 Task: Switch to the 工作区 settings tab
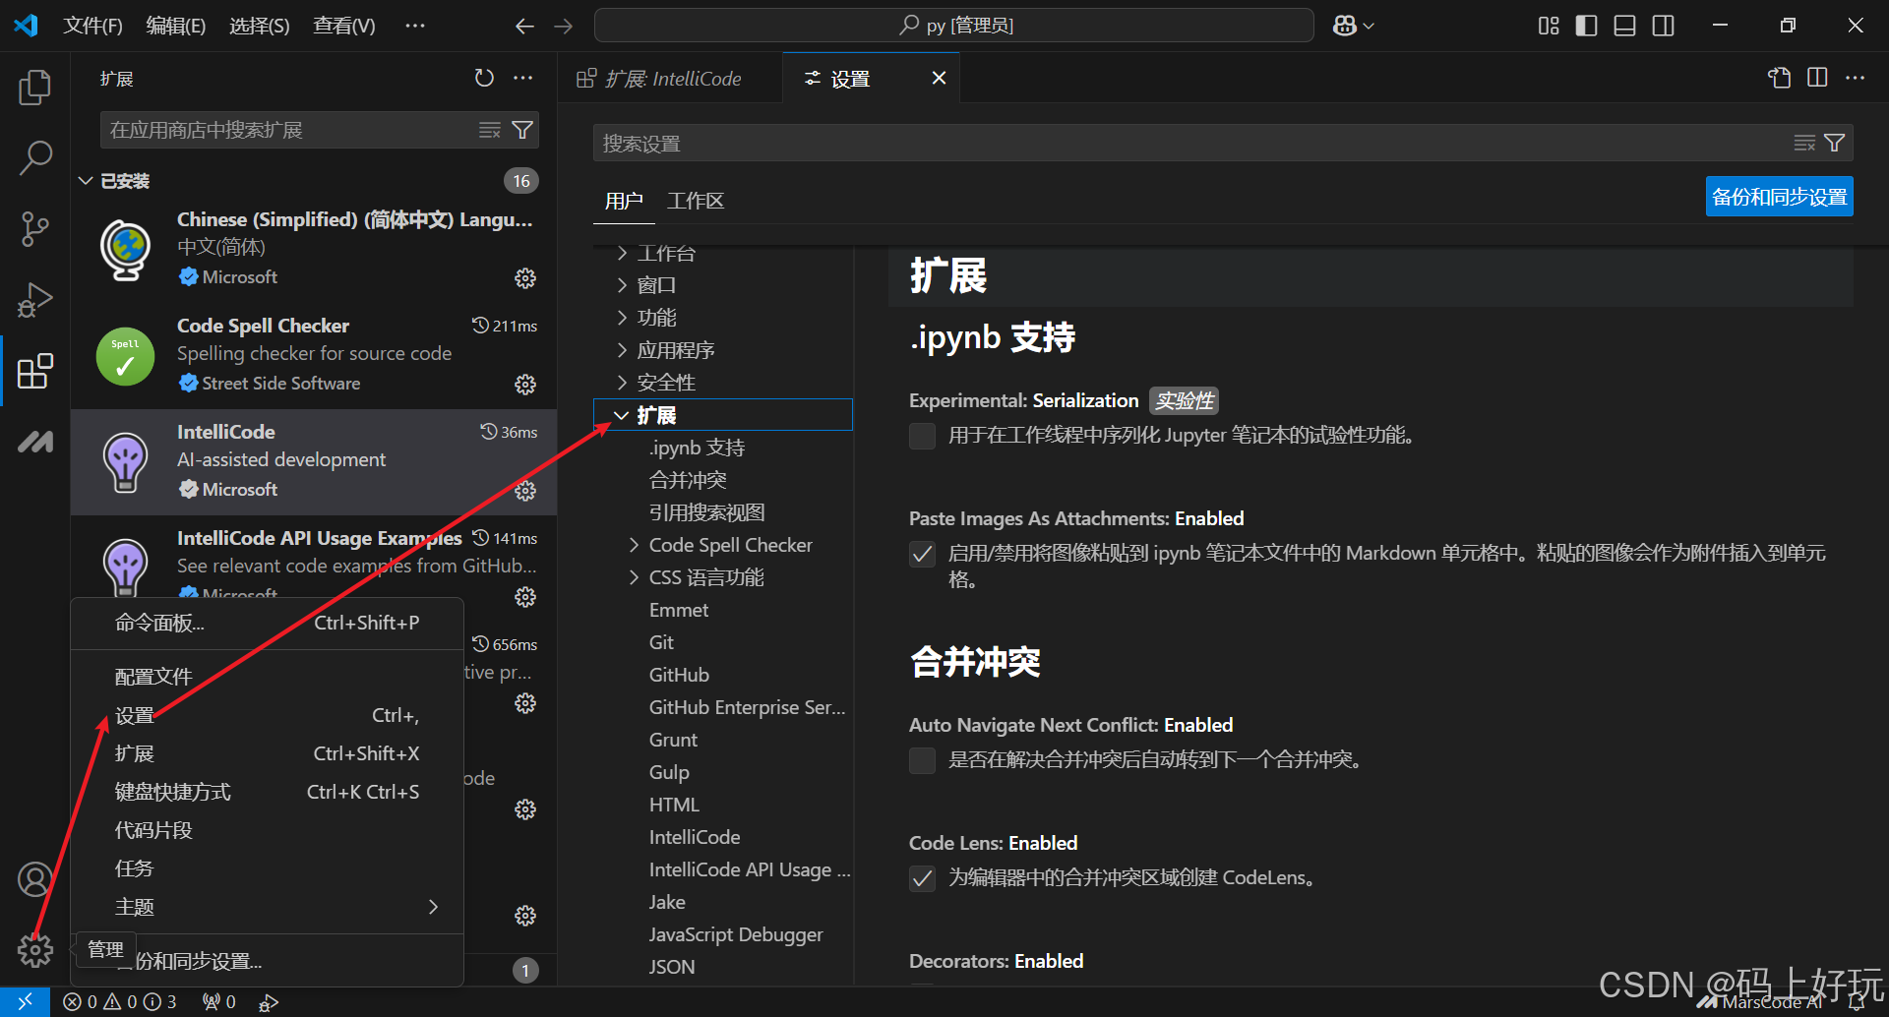coord(695,200)
